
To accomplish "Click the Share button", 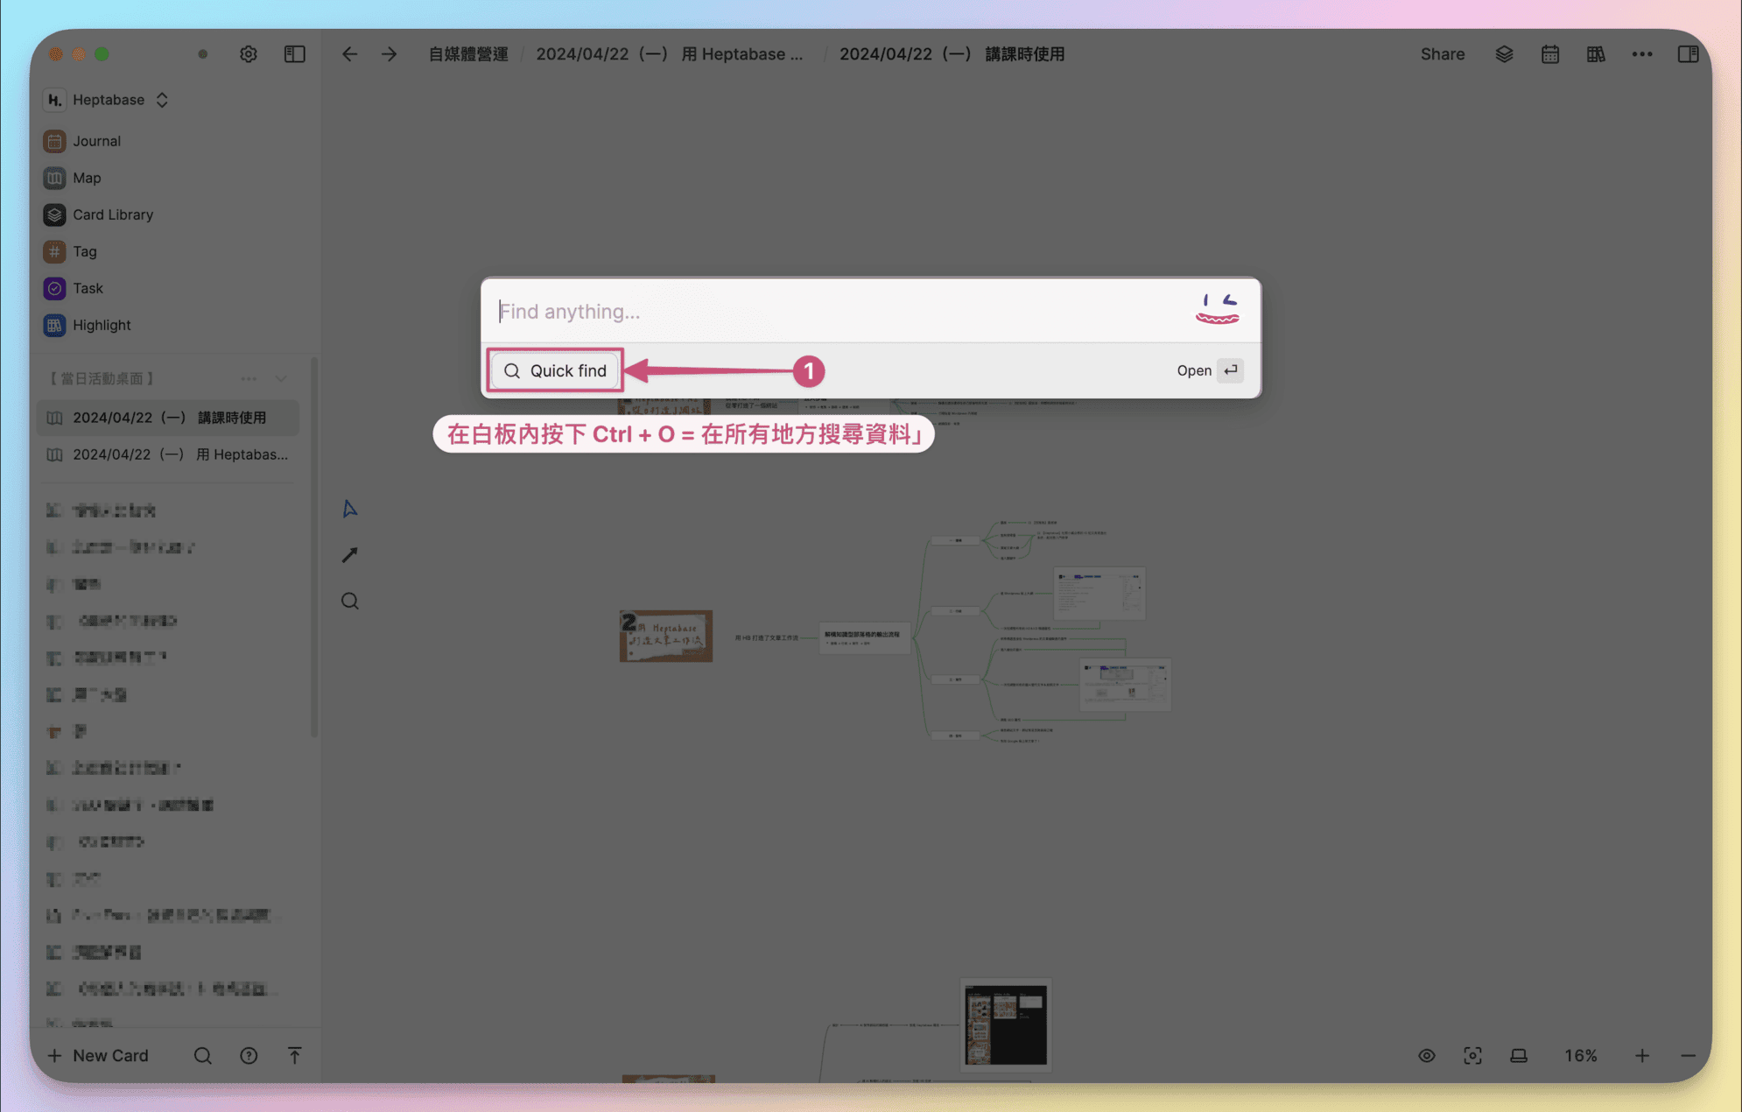I will tap(1442, 54).
